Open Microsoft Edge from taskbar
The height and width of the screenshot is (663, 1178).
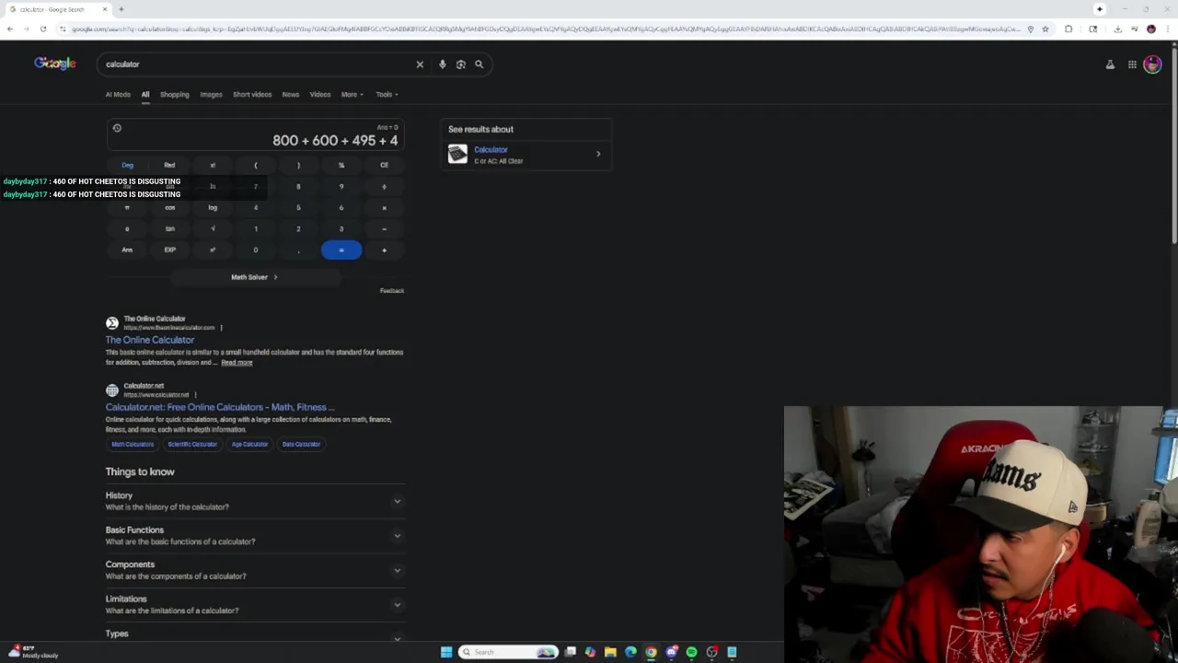[630, 652]
